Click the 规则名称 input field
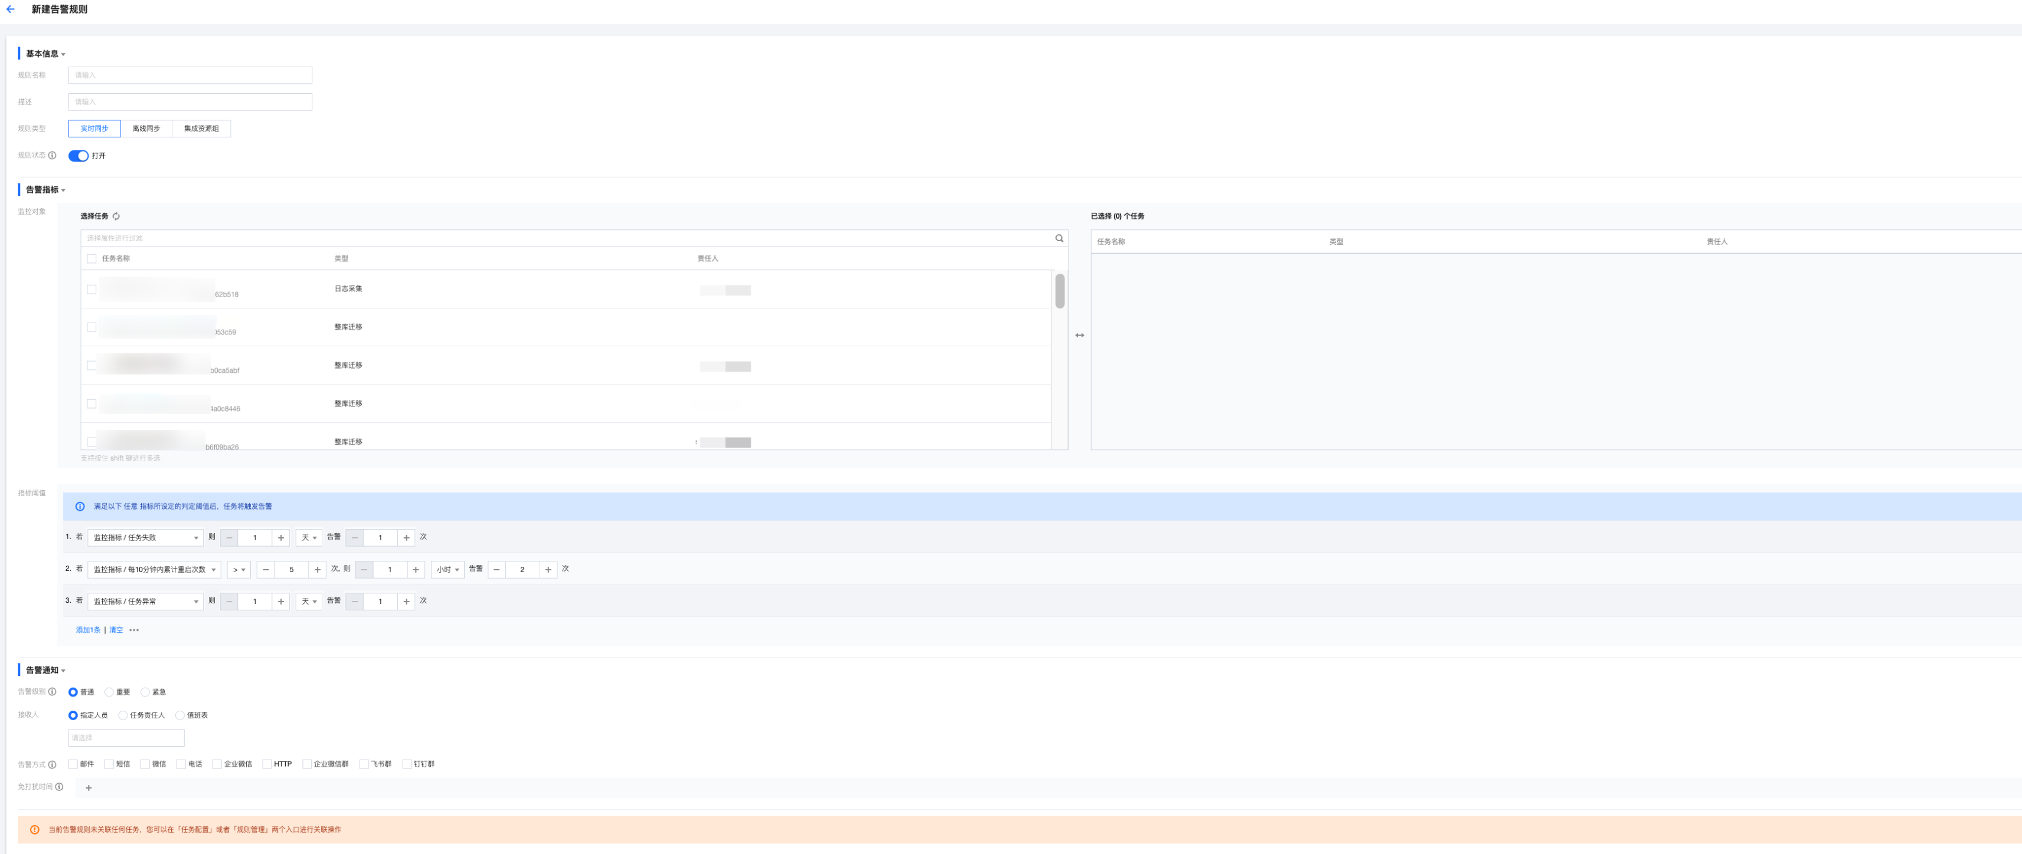This screenshot has height=854, width=2022. [190, 75]
